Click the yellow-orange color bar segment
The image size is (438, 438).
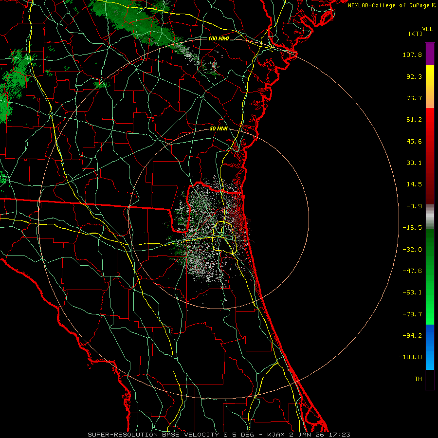tap(430, 87)
